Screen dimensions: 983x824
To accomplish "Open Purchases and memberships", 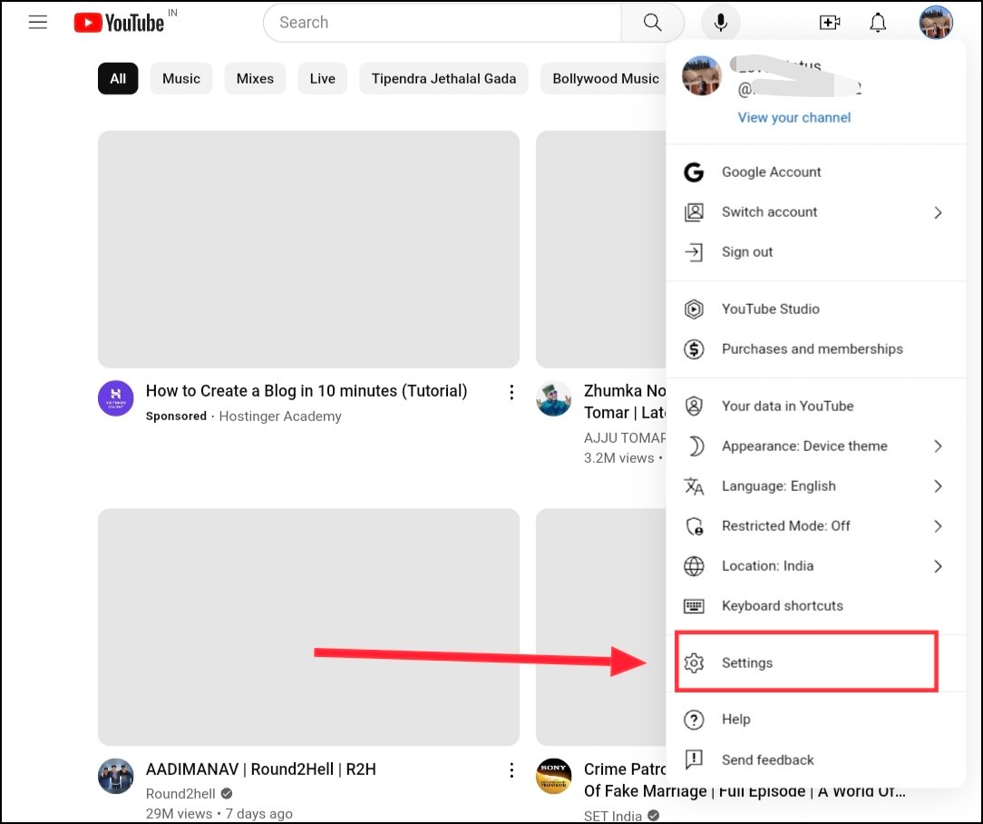I will point(815,348).
